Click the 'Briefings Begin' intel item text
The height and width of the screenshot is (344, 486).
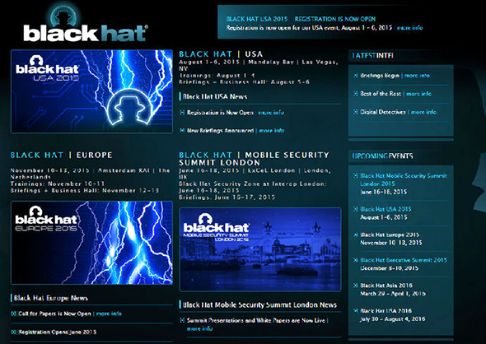coord(380,75)
